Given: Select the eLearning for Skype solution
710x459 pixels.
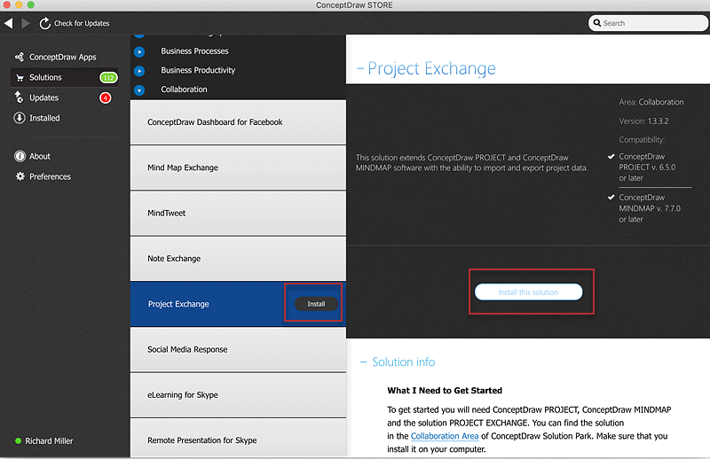Looking at the screenshot, I should [238, 395].
